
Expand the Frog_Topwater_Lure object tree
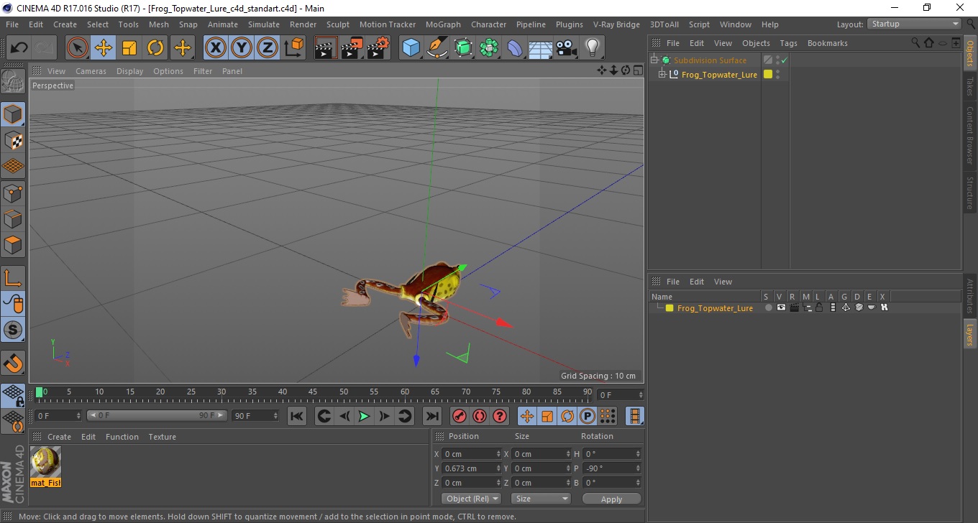click(x=662, y=75)
